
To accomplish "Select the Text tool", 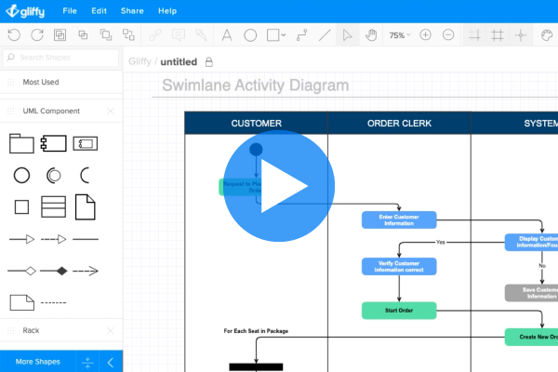I will [227, 35].
